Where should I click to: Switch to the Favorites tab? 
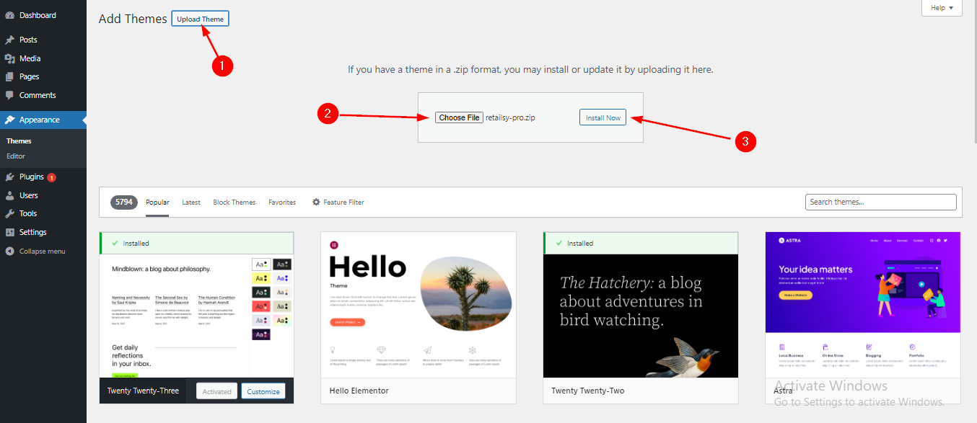pos(282,202)
